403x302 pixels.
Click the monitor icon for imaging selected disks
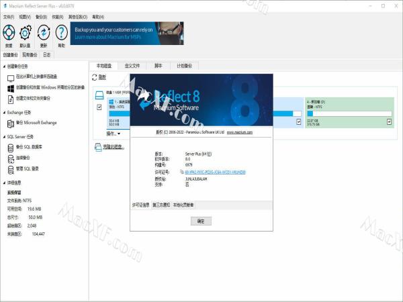pos(11,78)
